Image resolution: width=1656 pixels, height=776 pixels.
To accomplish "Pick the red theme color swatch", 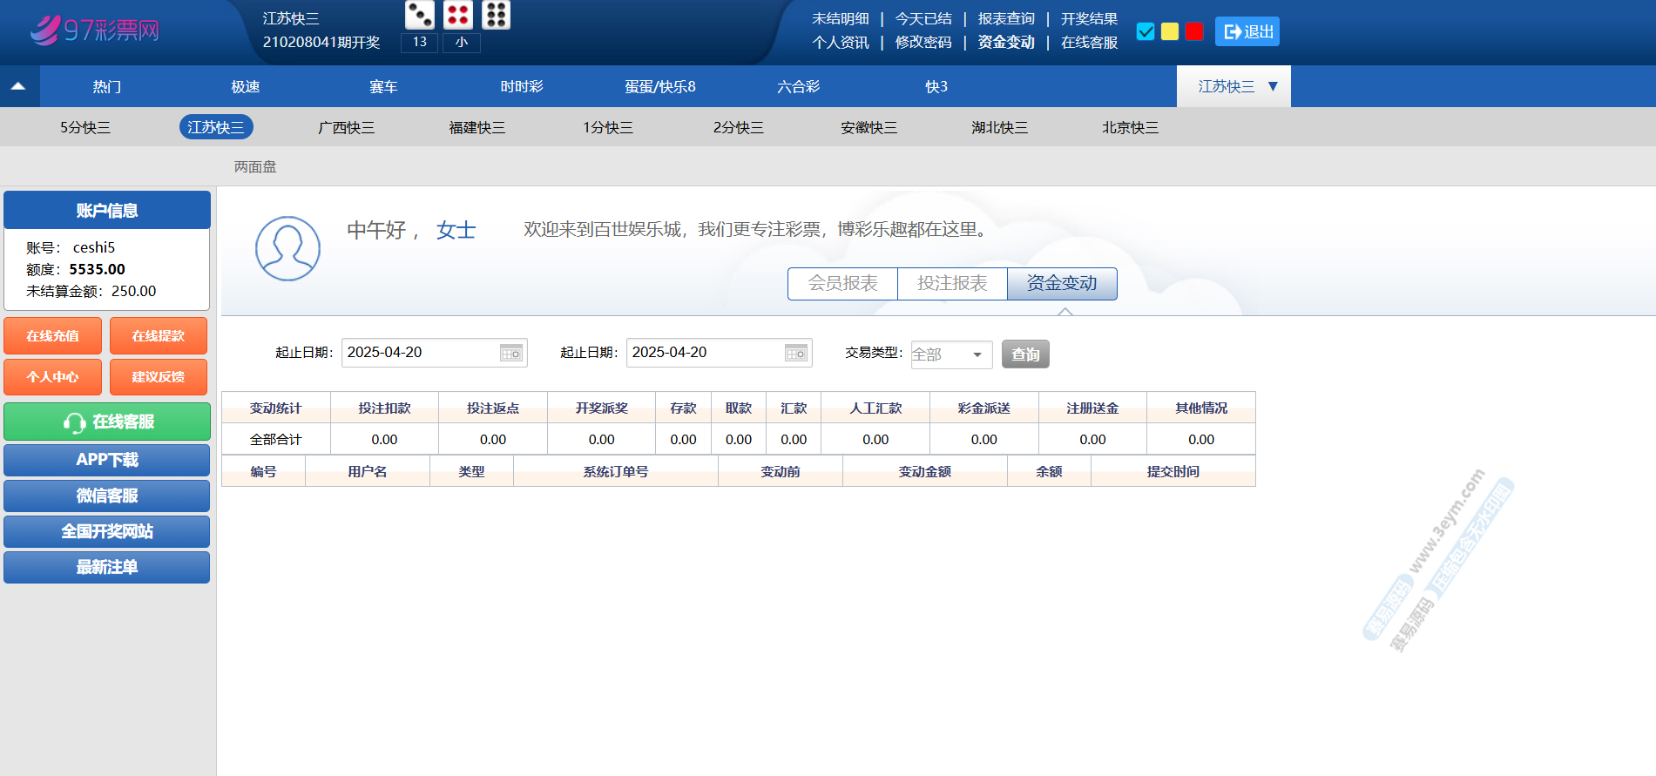I will (1194, 31).
